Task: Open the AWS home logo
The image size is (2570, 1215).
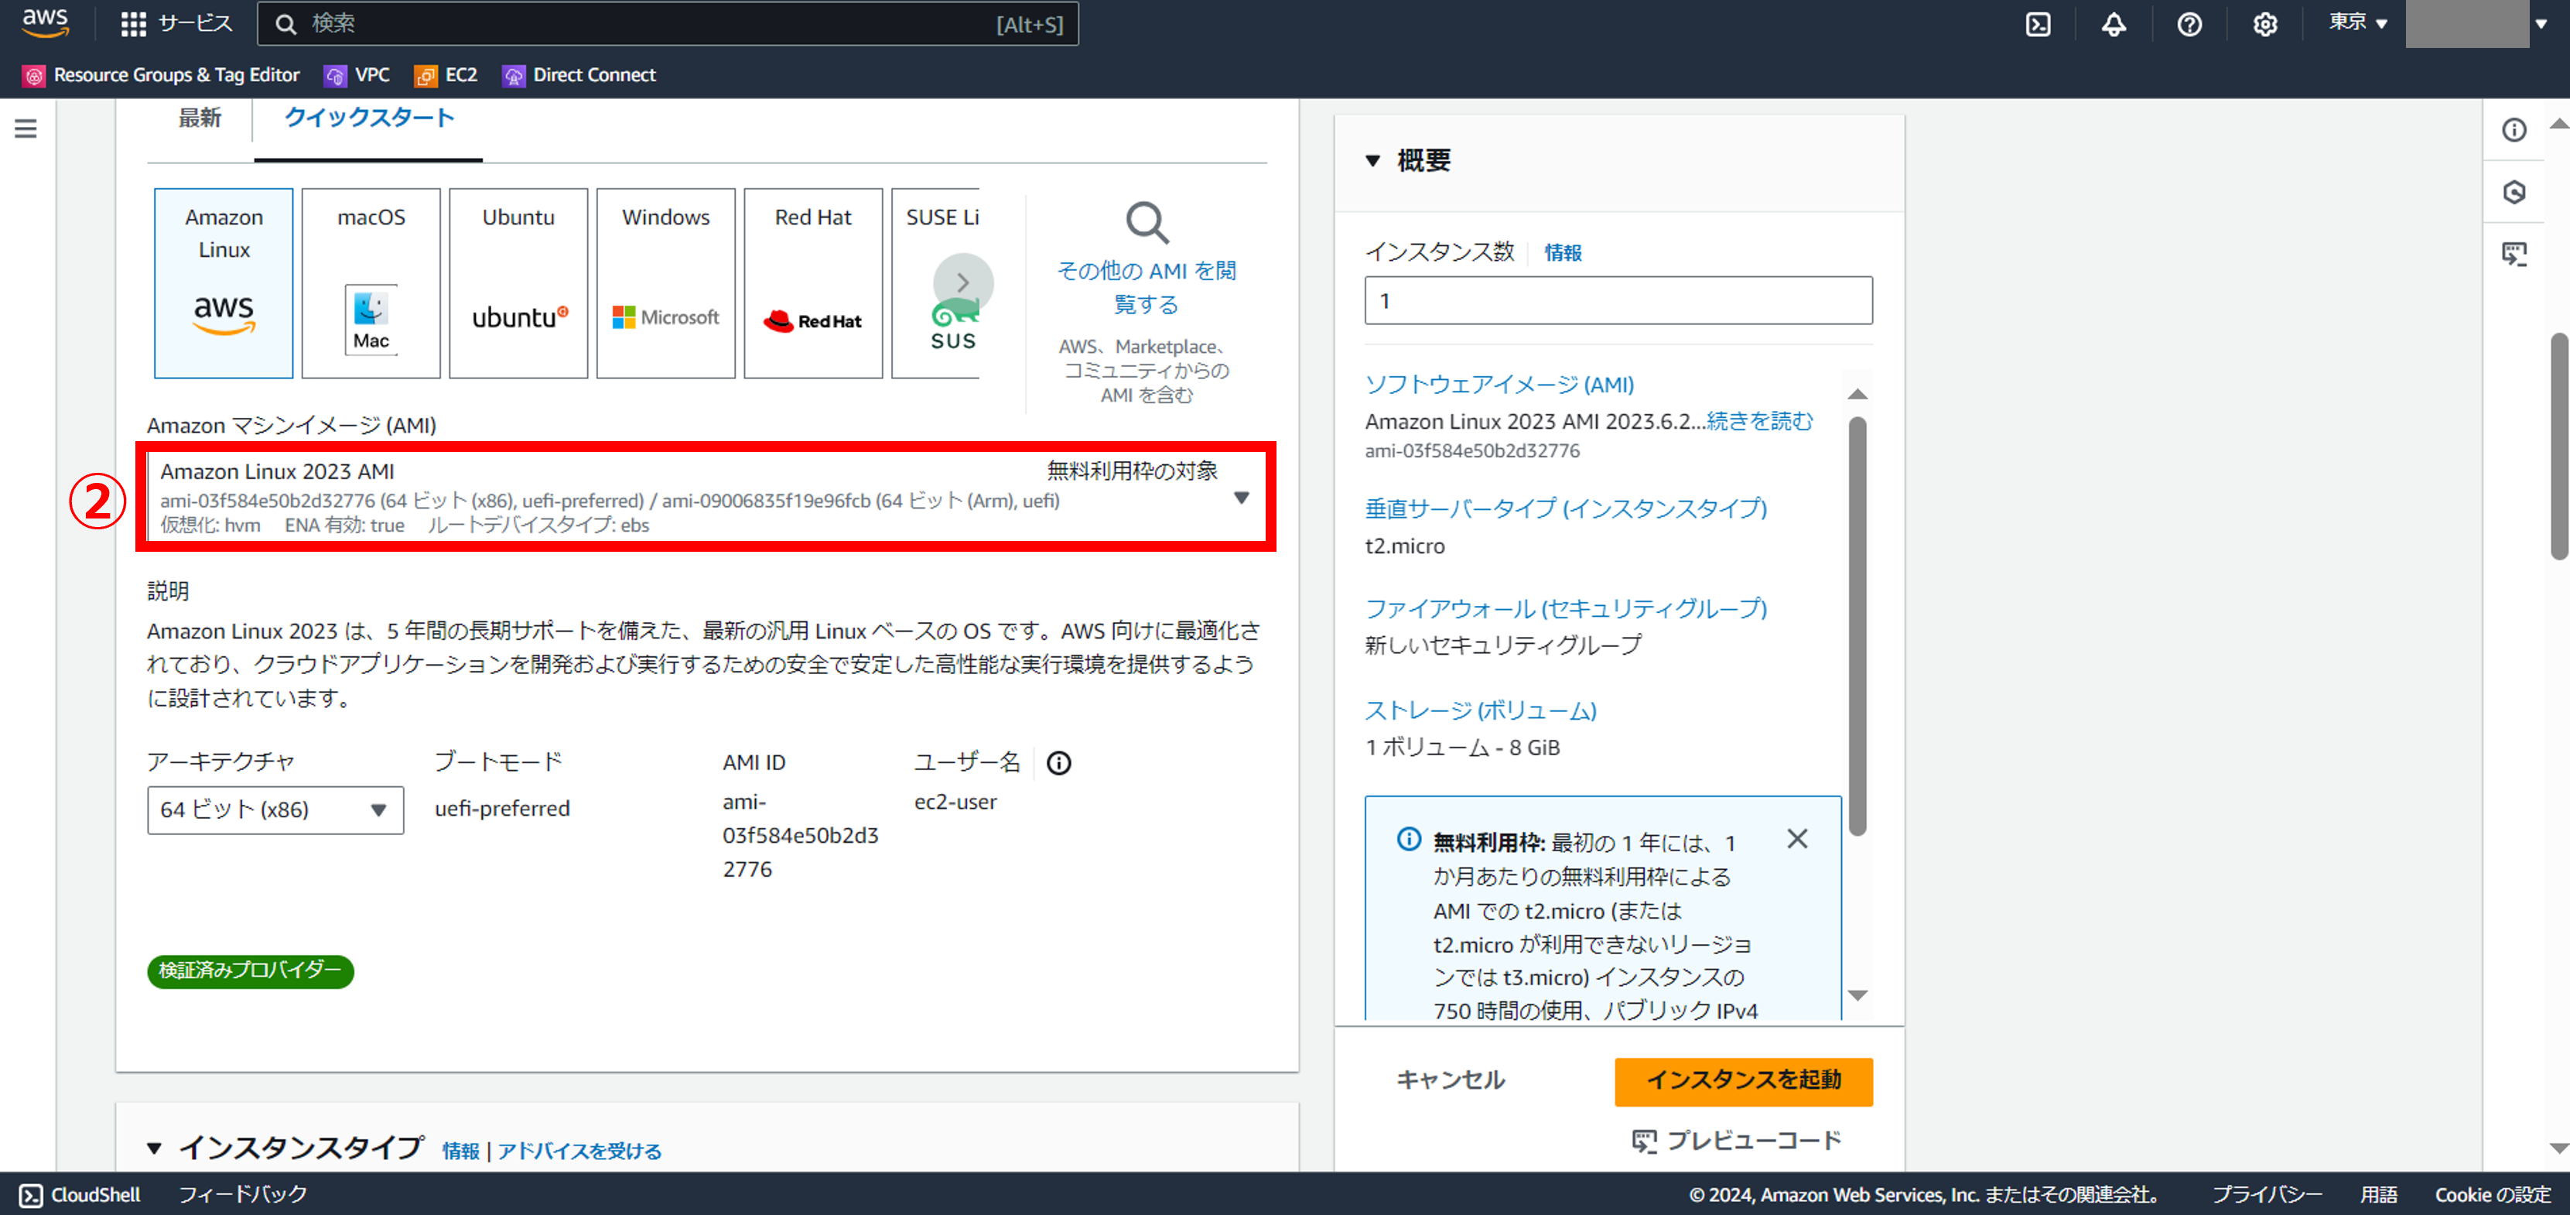Action: 45,22
